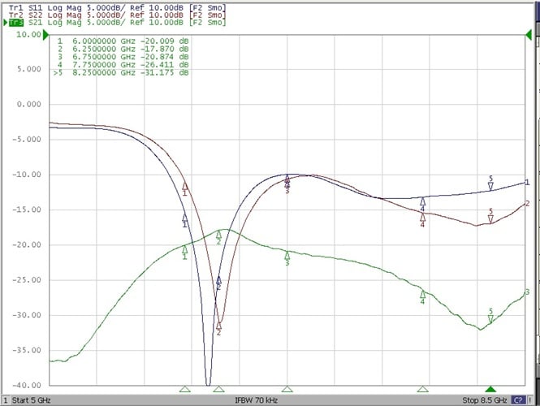Click the -30.00 Y-axis label
540x406 pixels.
(27, 315)
